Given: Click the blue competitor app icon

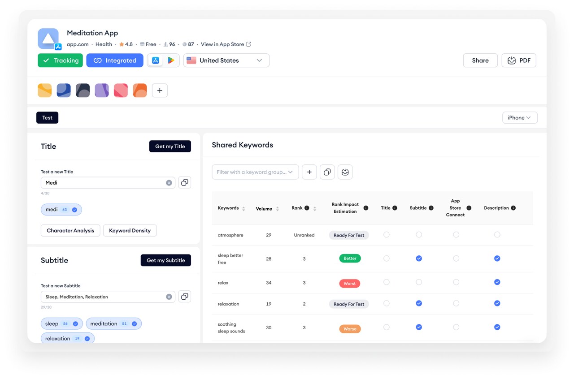Looking at the screenshot, I should [64, 90].
